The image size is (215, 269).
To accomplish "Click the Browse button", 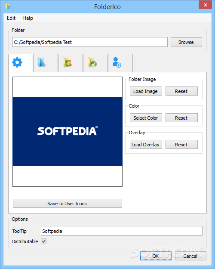I will click(x=186, y=42).
